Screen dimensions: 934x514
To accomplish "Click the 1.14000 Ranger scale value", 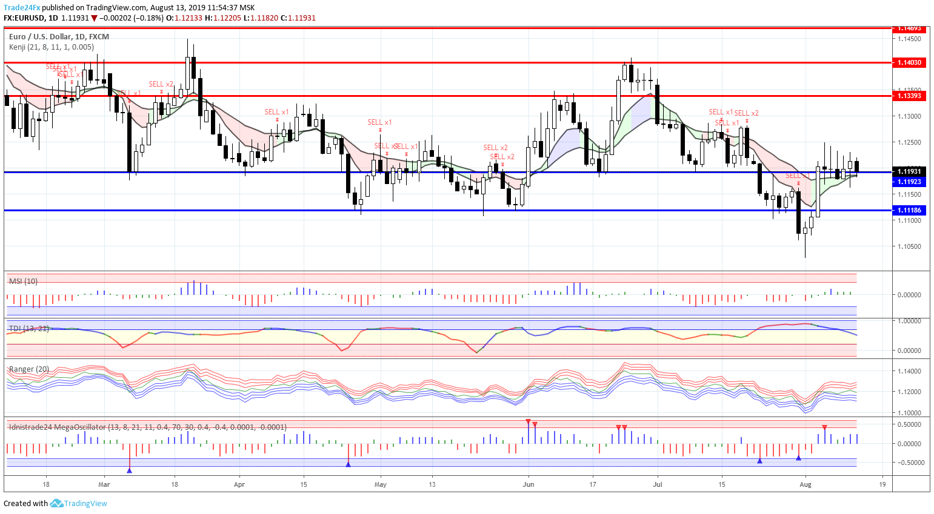I will (909, 371).
